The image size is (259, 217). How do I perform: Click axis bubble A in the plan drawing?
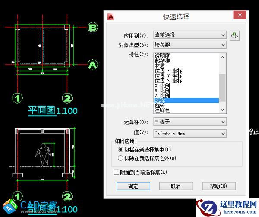[93, 65]
